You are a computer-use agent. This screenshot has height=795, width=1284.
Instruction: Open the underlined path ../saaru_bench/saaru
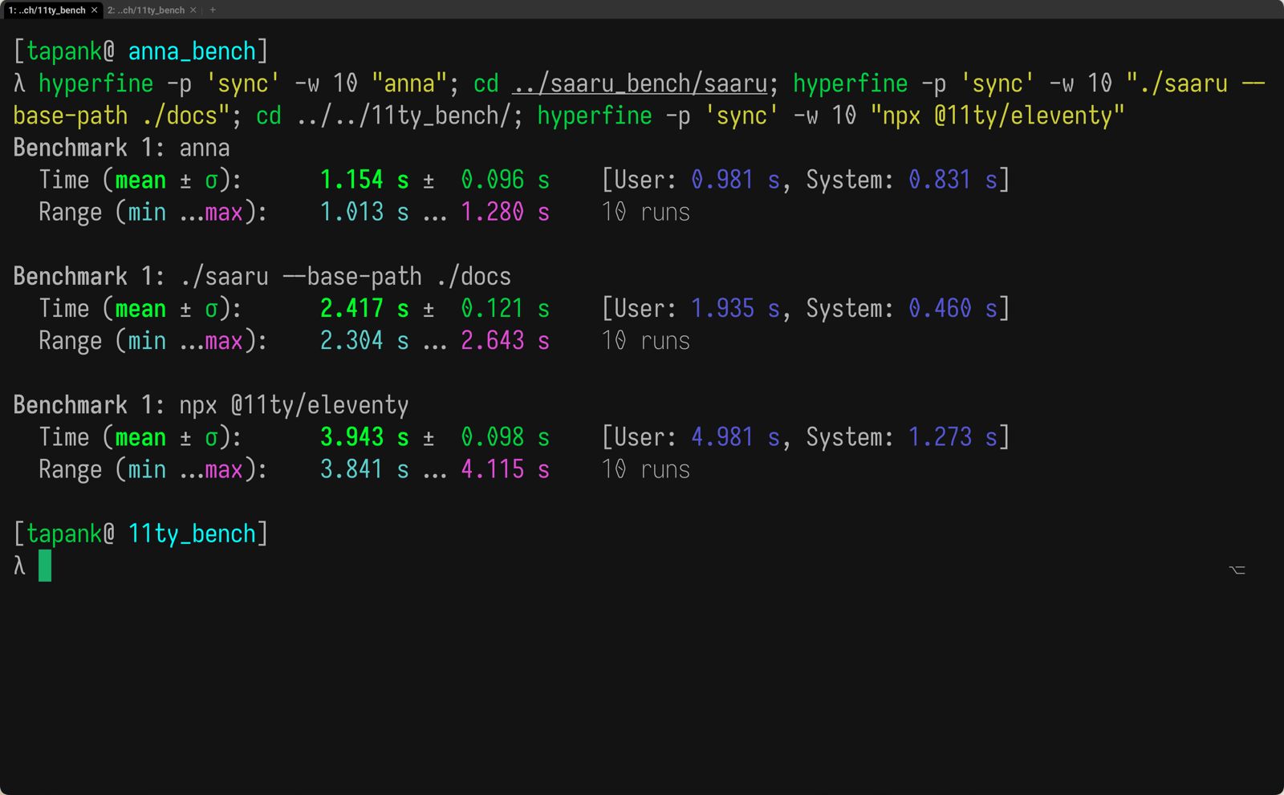pyautogui.click(x=640, y=83)
